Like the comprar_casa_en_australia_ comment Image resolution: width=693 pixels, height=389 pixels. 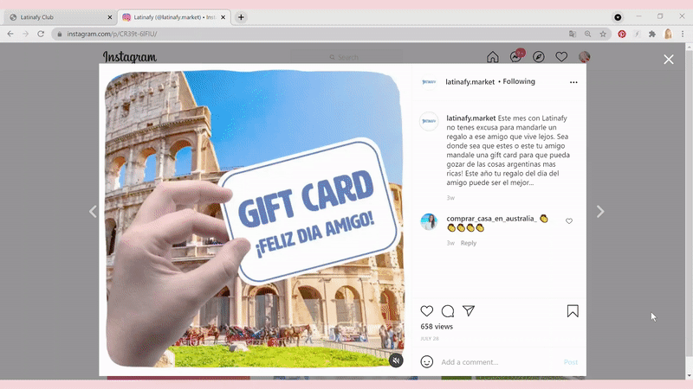(x=569, y=221)
